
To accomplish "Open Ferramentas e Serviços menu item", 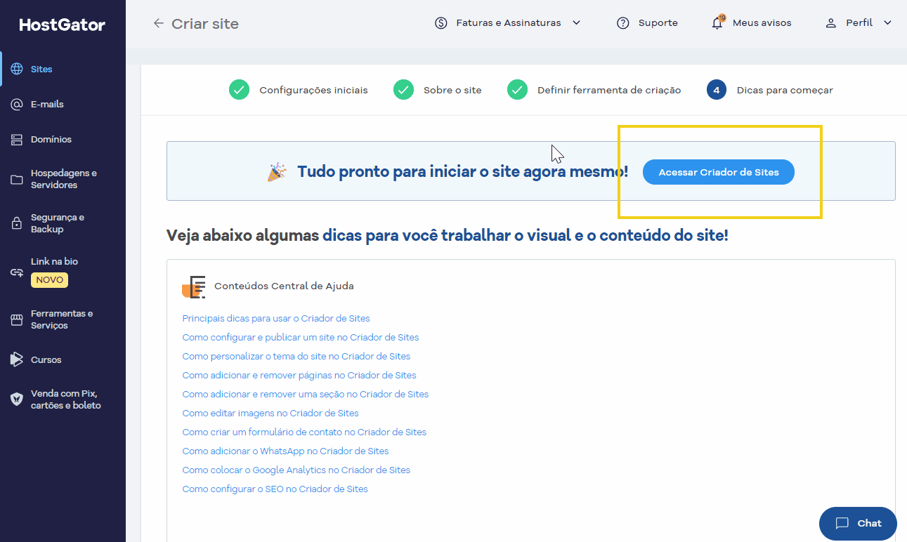I will pos(63,319).
